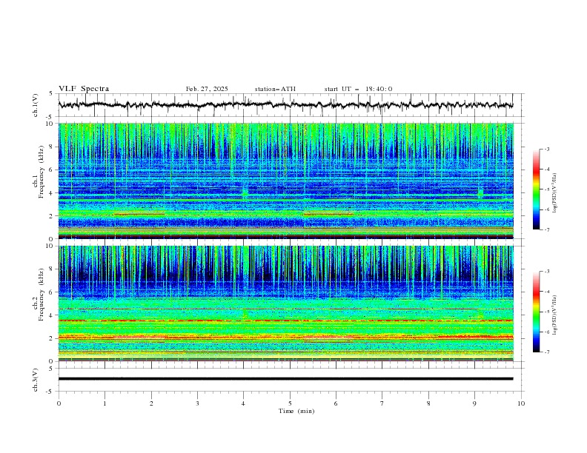Screen dimensions: 587x453
Task: Click the "8" tick on the time axis
Action: [x=428, y=403]
